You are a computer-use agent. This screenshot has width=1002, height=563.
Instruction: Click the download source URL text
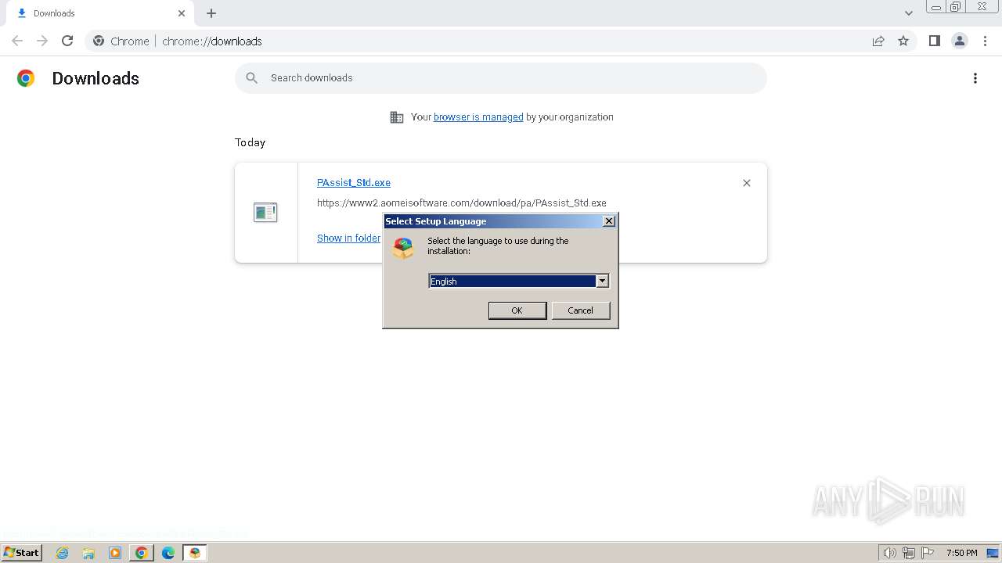[462, 203]
